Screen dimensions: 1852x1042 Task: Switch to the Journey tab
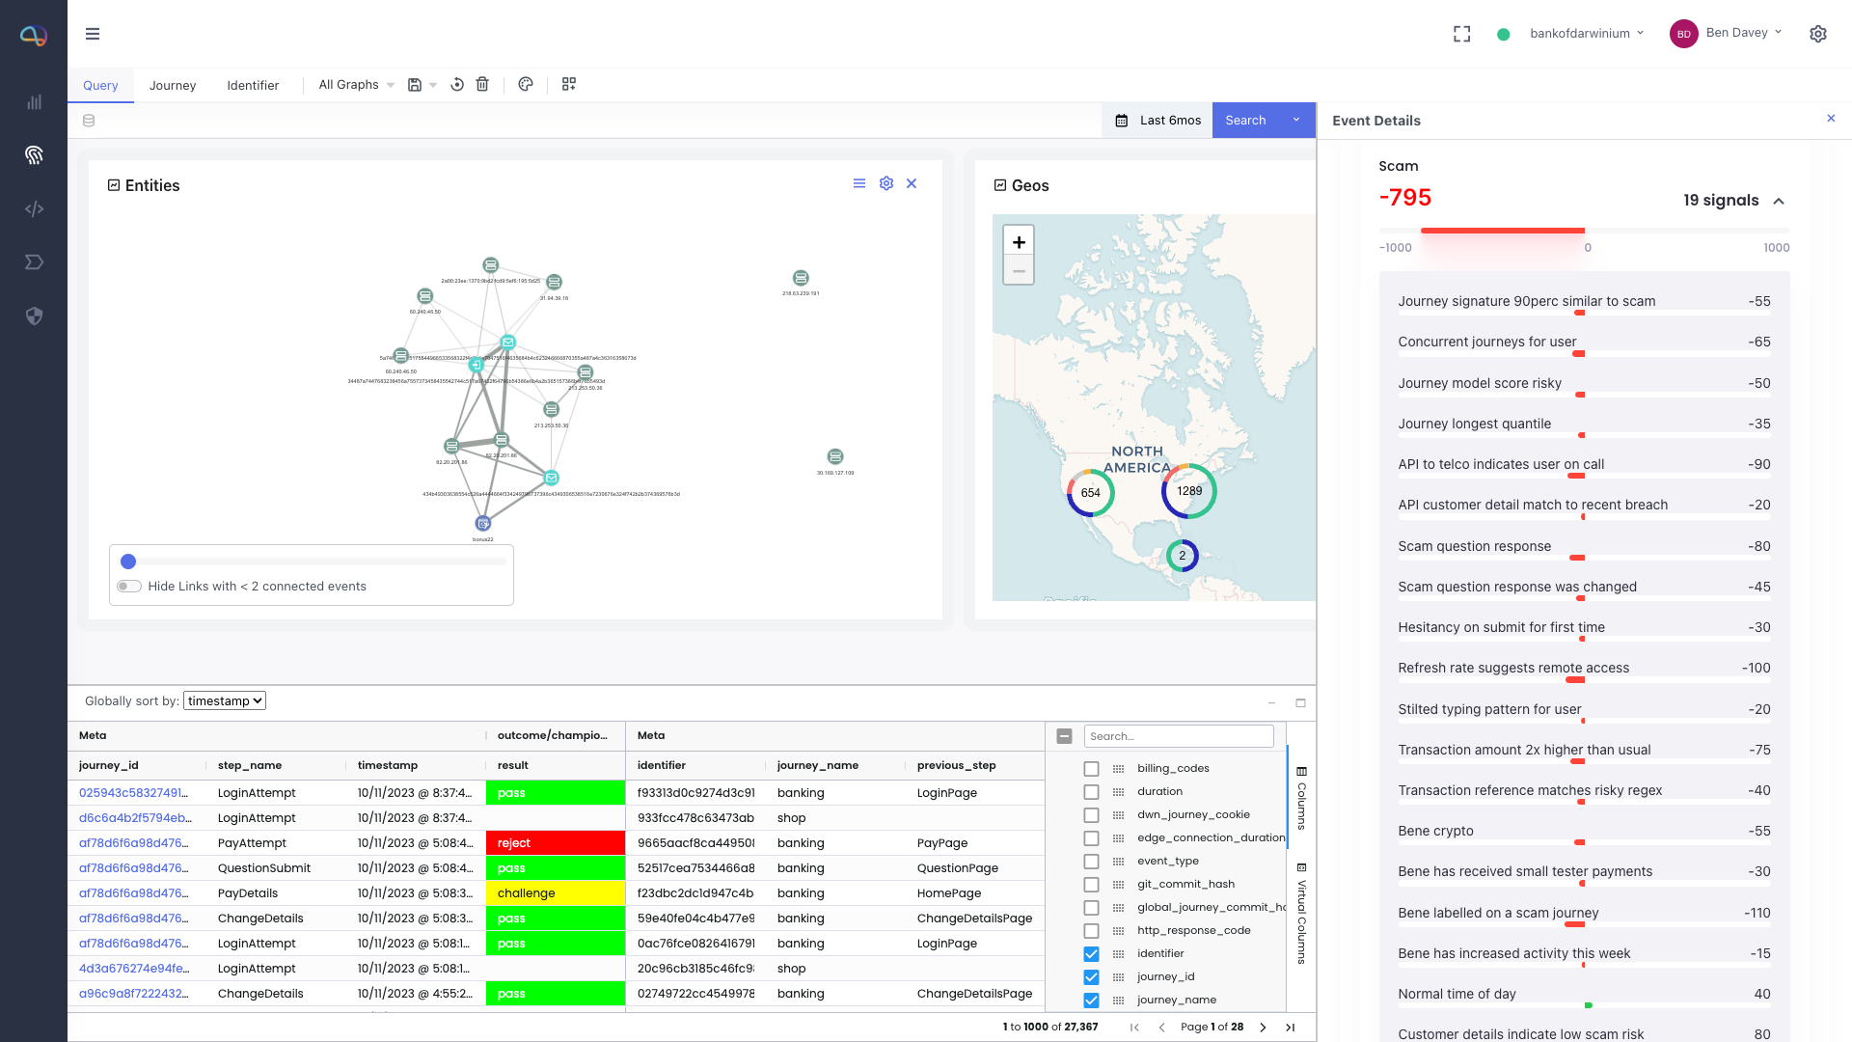click(173, 86)
